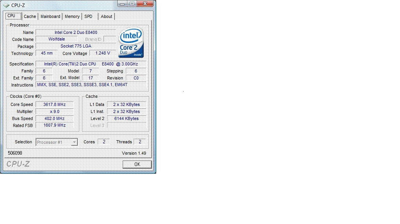The height and width of the screenshot is (224, 400).
Task: Click the Stepping value field
Action: (x=136, y=71)
